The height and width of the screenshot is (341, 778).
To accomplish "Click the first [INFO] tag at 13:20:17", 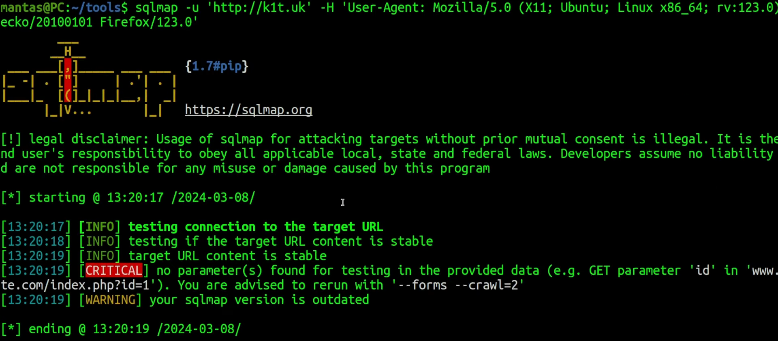I will [x=100, y=227].
